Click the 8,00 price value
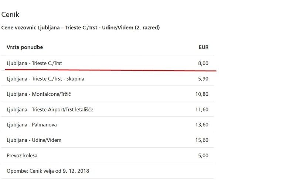This screenshot has height=183, width=303. pyautogui.click(x=203, y=63)
